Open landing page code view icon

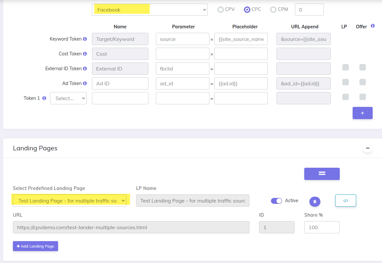pos(346,200)
